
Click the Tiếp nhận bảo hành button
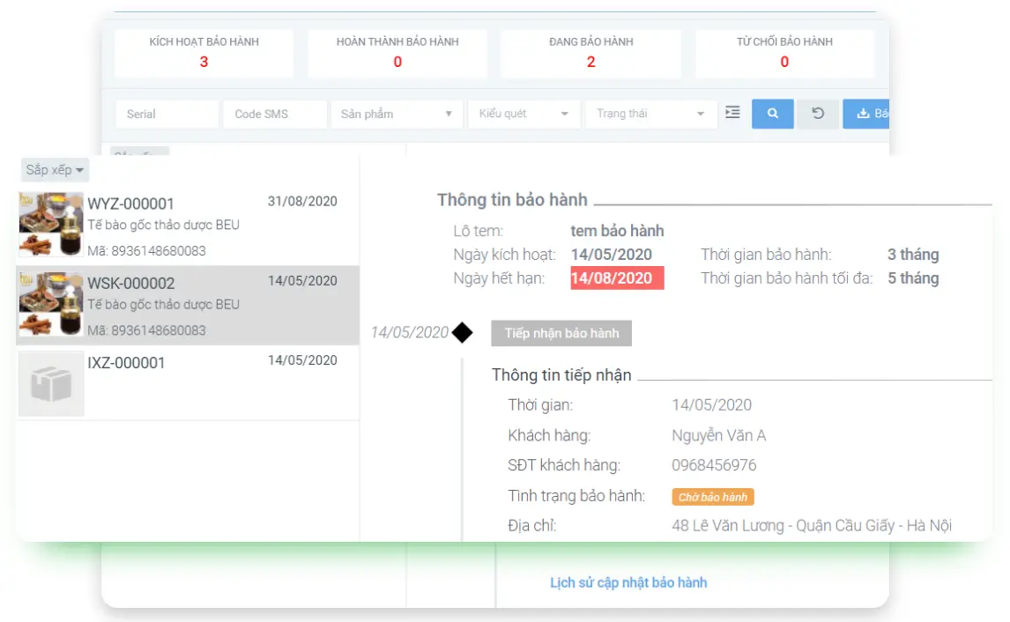click(x=561, y=333)
